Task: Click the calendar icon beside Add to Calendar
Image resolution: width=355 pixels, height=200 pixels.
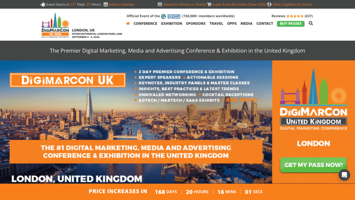Action: (x=106, y=4)
